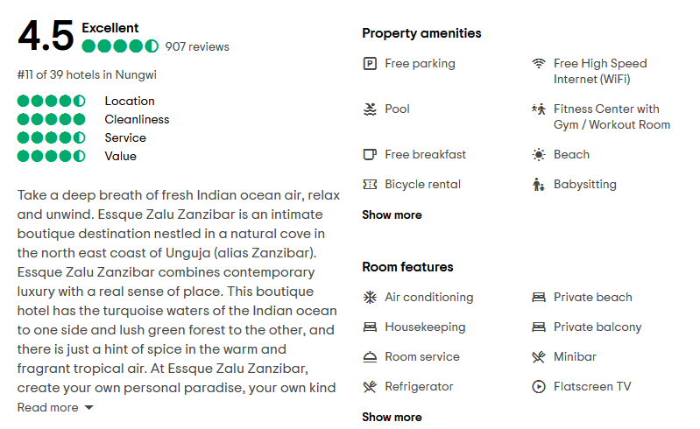Image resolution: width=700 pixels, height=429 pixels.
Task: Open the 907 reviews link
Action: coord(197,46)
